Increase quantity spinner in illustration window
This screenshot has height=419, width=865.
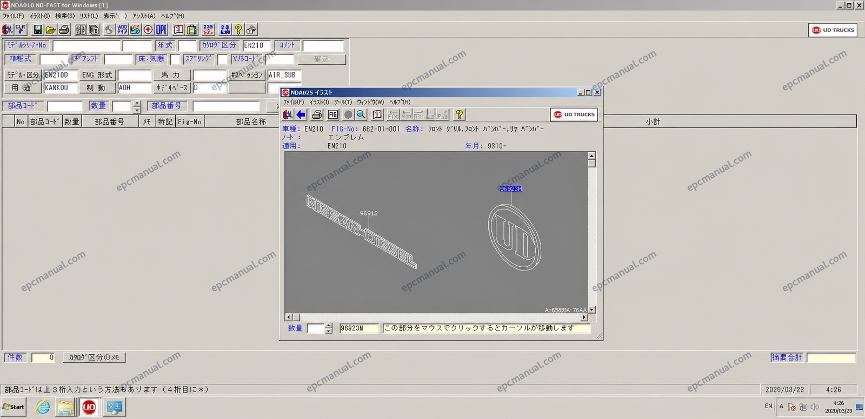329,326
